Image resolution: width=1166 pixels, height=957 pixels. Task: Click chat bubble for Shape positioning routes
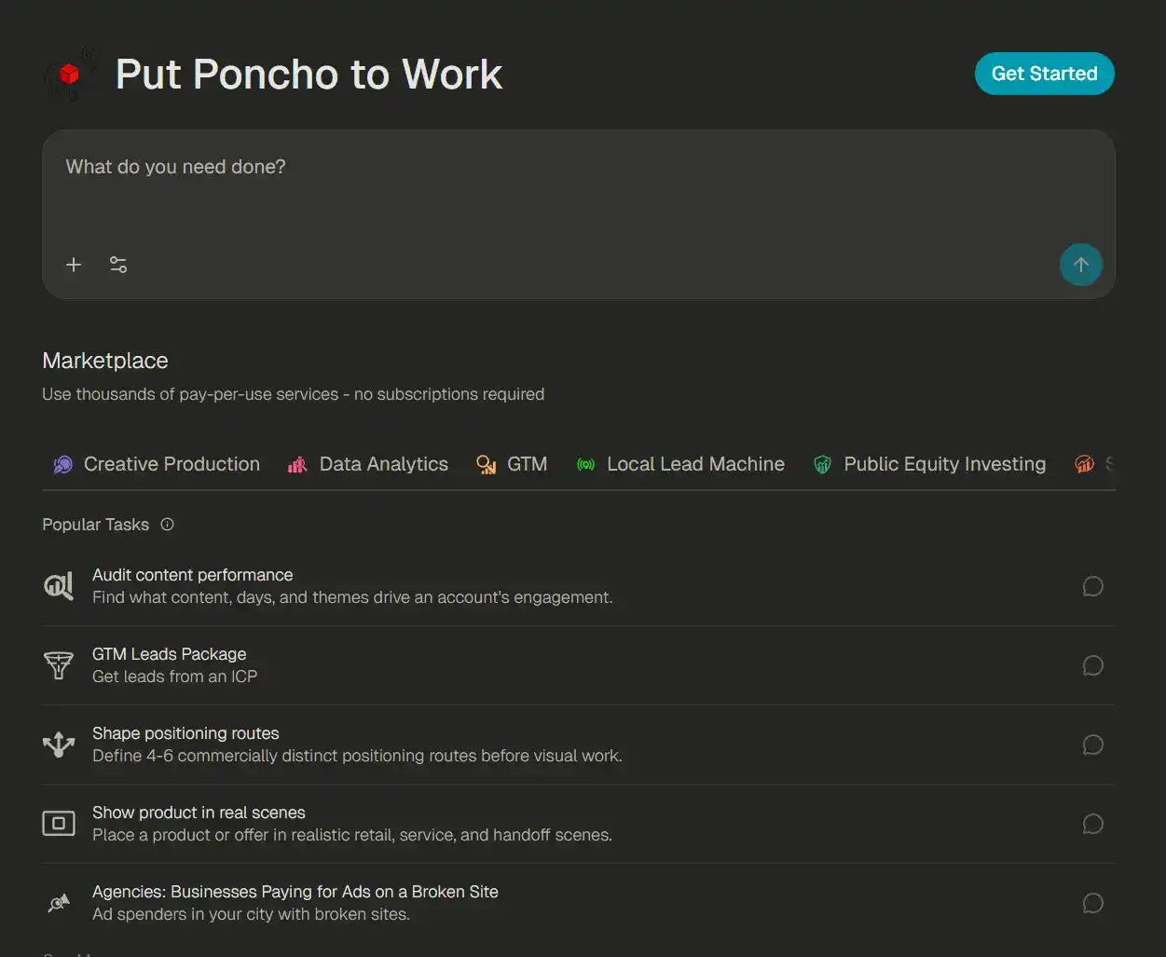tap(1092, 745)
